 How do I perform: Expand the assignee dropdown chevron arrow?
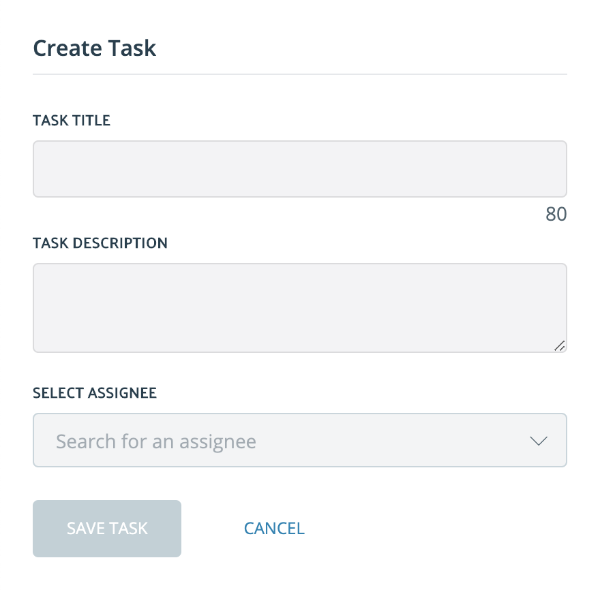click(x=539, y=441)
